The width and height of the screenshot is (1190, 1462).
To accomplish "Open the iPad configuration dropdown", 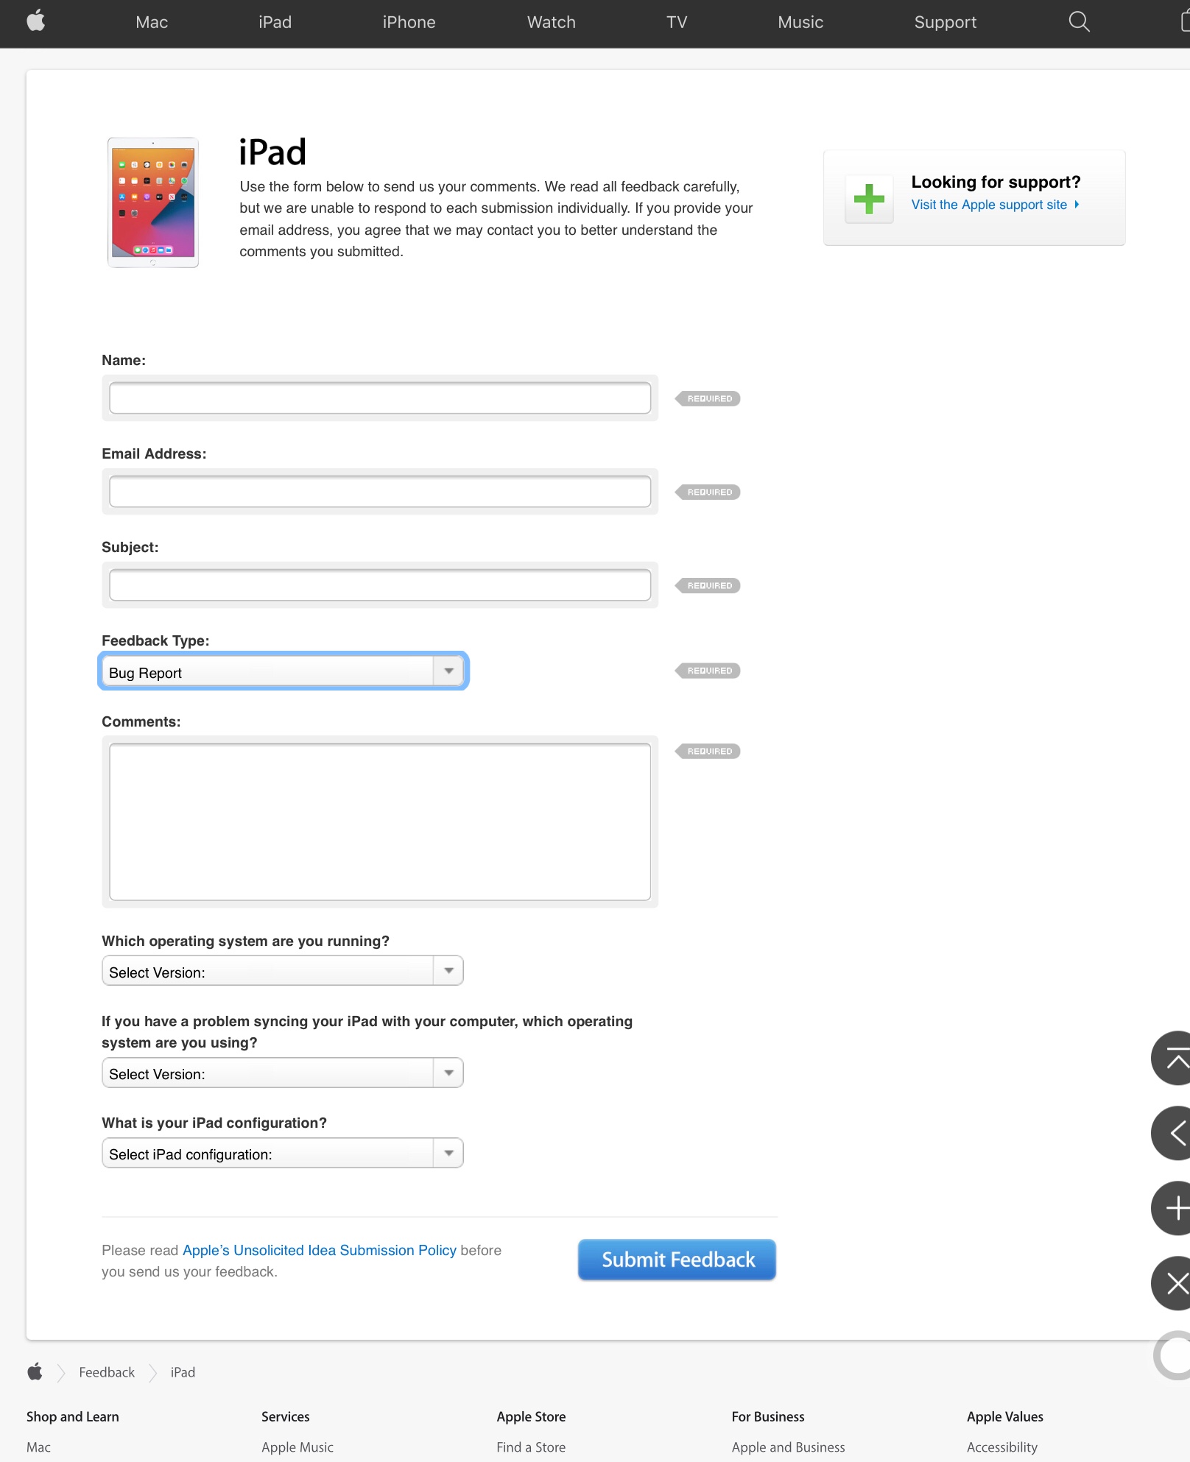I will click(x=283, y=1154).
